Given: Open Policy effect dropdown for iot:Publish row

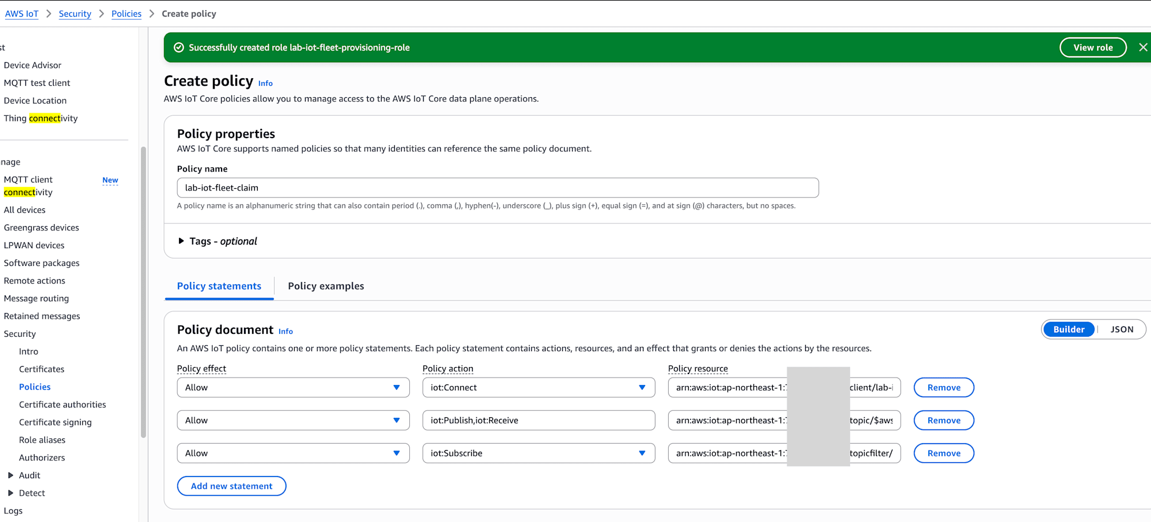Looking at the screenshot, I should coord(294,420).
